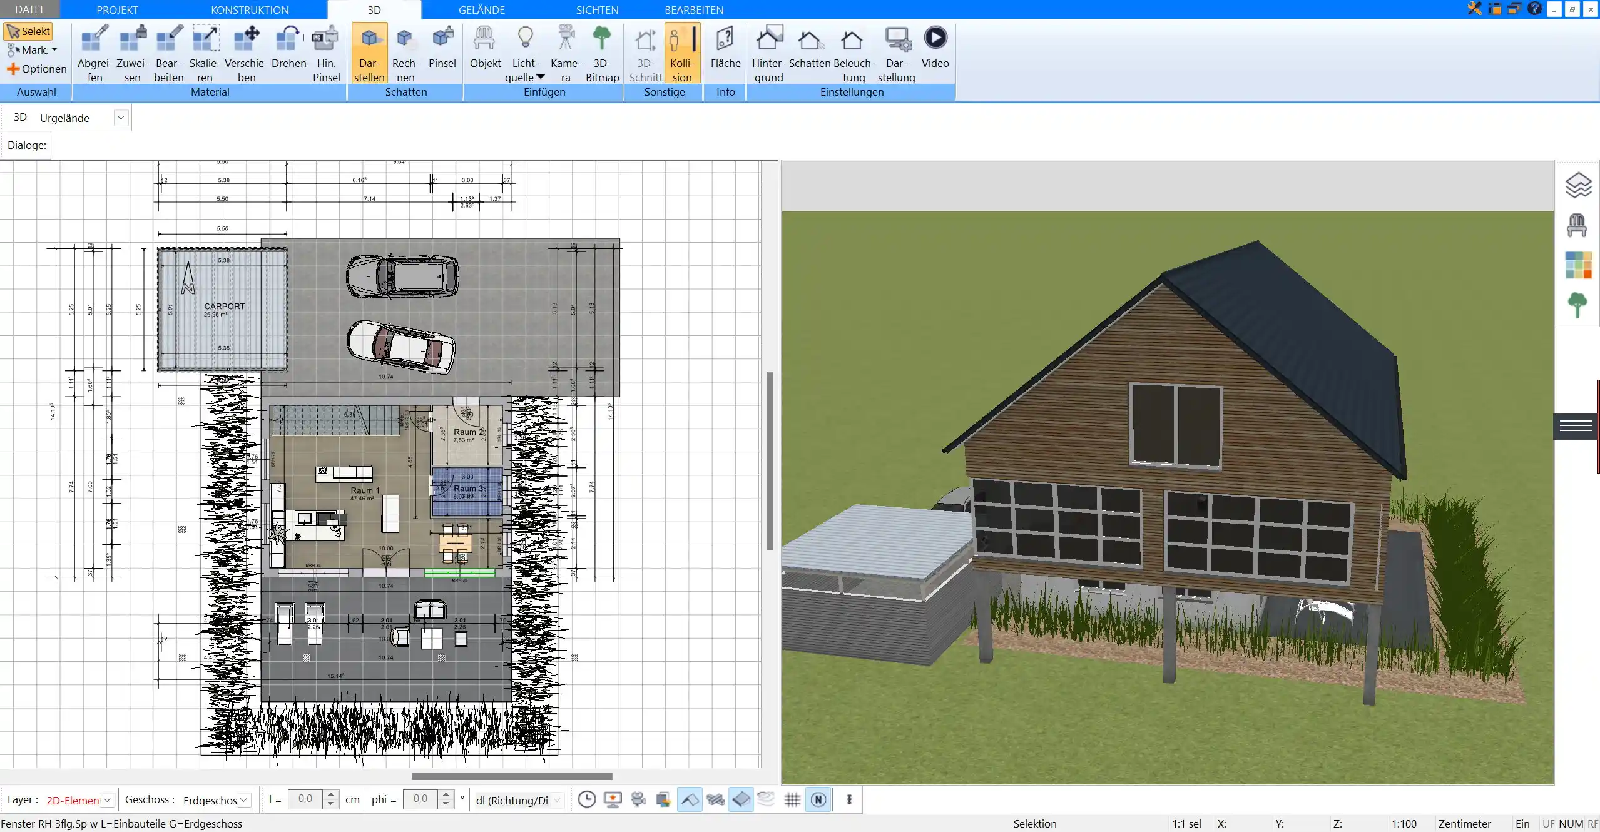Increase the l length stepper
The image size is (1600, 832).
[x=331, y=794]
